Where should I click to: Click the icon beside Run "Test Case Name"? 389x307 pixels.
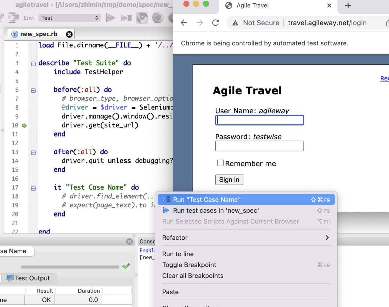(x=166, y=199)
